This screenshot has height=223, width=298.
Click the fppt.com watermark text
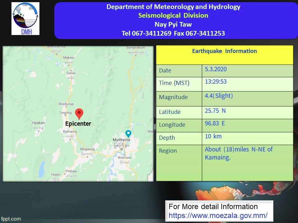[x=11, y=219]
